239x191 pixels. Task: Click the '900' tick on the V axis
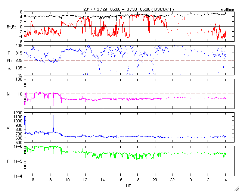tap(19, 125)
